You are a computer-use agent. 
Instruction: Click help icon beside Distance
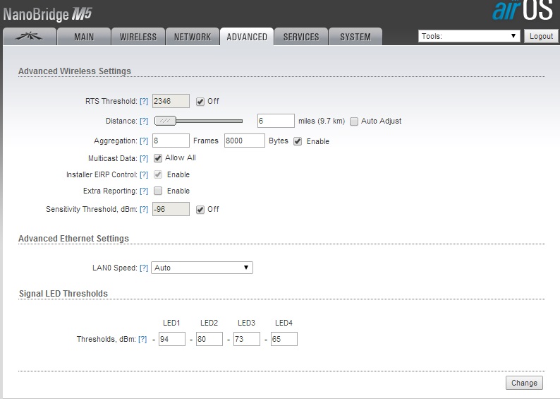[144, 121]
